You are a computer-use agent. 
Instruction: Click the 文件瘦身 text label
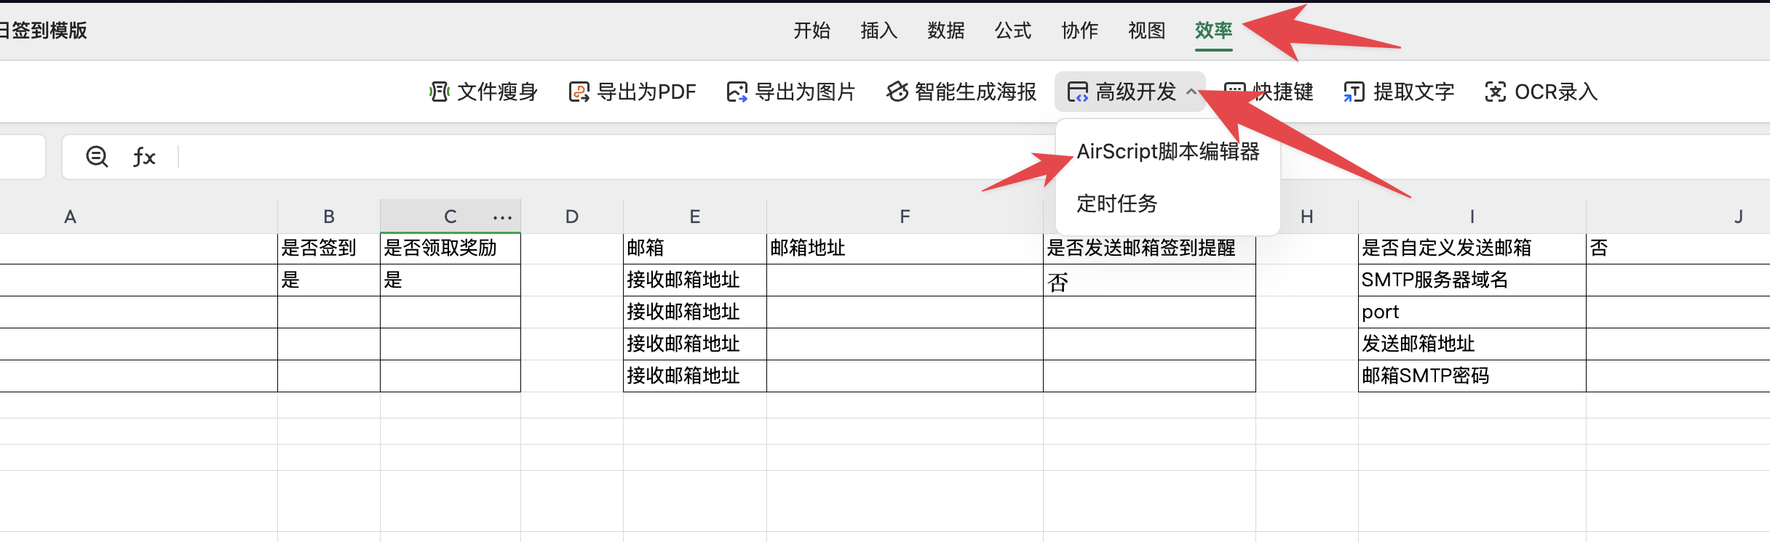point(498,92)
